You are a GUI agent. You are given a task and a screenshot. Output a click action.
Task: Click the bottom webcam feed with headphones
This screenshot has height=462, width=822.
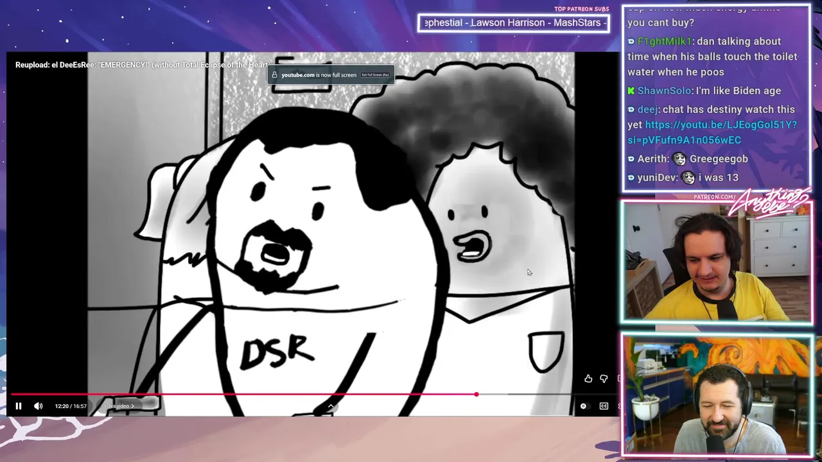717,395
